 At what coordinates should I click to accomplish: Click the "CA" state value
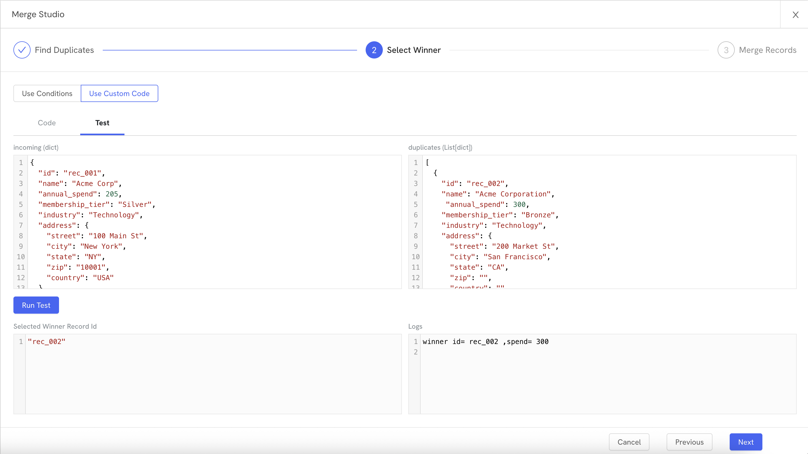[x=496, y=267]
